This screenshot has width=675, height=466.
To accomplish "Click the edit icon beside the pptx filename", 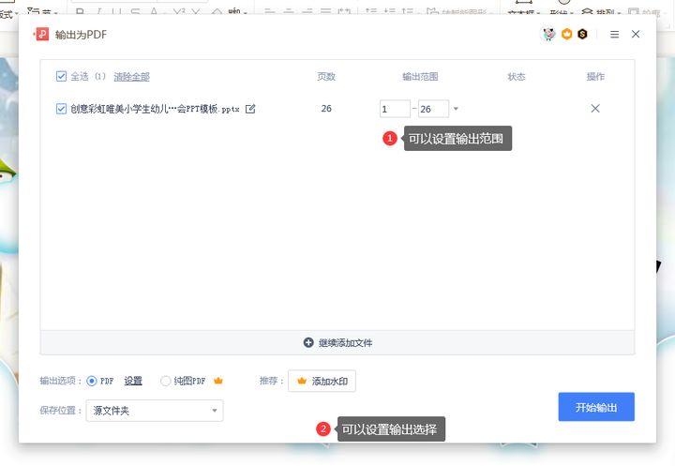I will (x=250, y=109).
